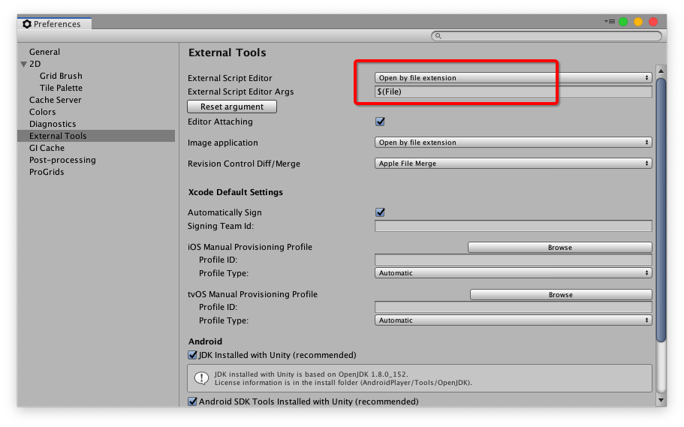684x427 pixels.
Task: Uncheck the Editor Attaching checkbox
Action: pyautogui.click(x=380, y=122)
